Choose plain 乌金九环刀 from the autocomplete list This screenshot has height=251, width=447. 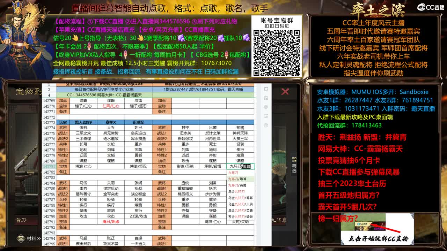pos(241,191)
